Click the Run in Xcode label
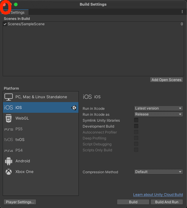 [94, 109]
